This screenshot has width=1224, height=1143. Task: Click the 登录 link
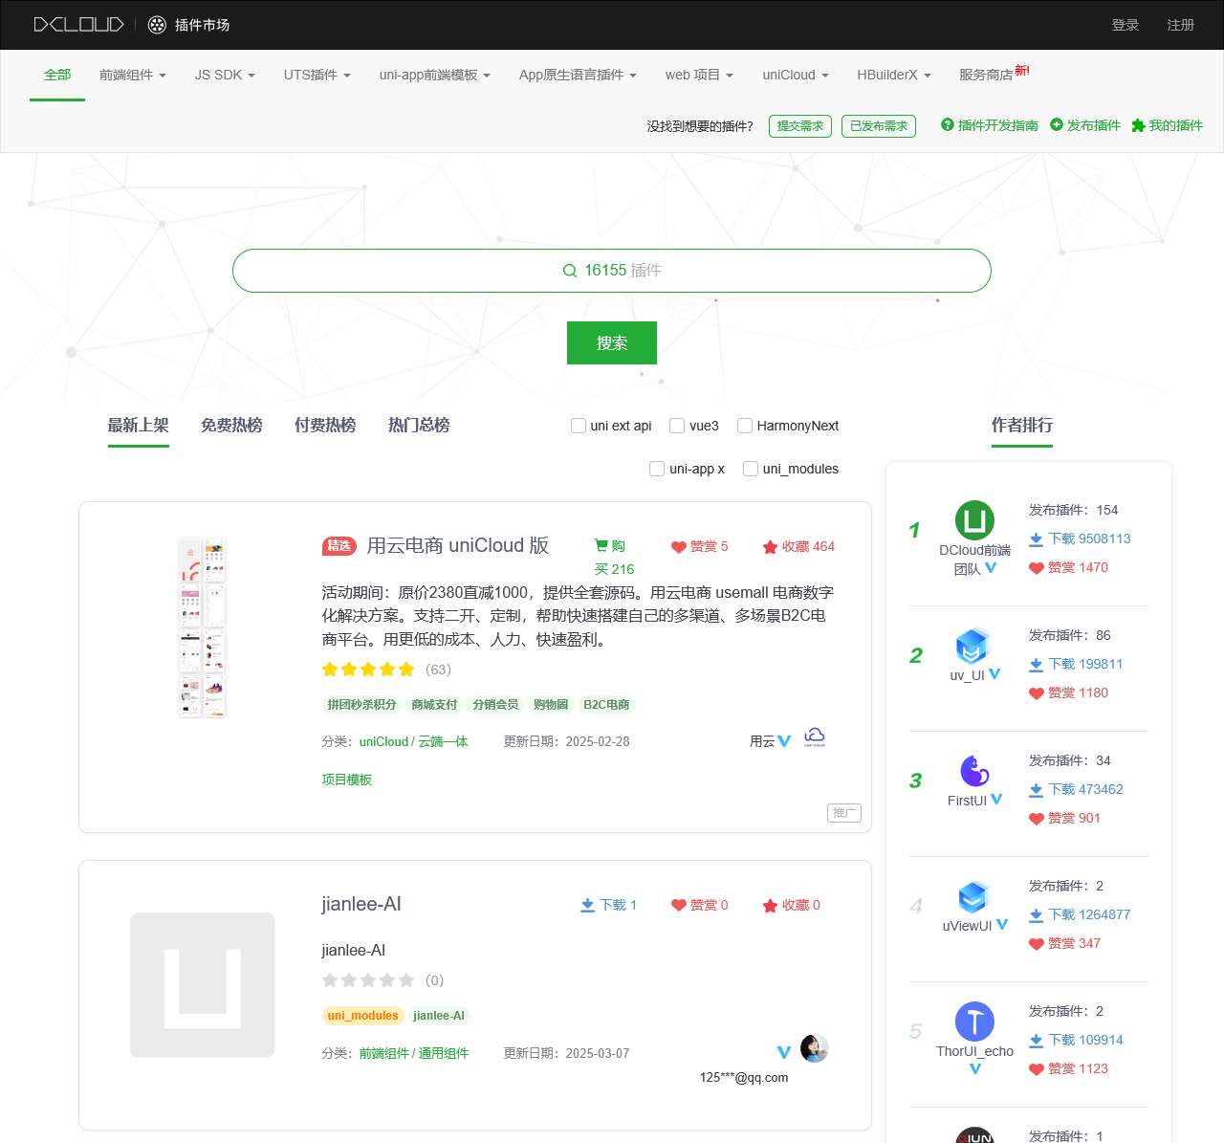[x=1126, y=25]
